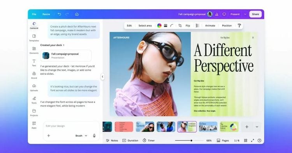Click the copy style paint roller icon
Image resolution: width=292 pixels, height=153 pixels.
click(x=239, y=26)
